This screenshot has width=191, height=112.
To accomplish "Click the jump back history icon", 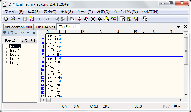I will click(56, 19).
